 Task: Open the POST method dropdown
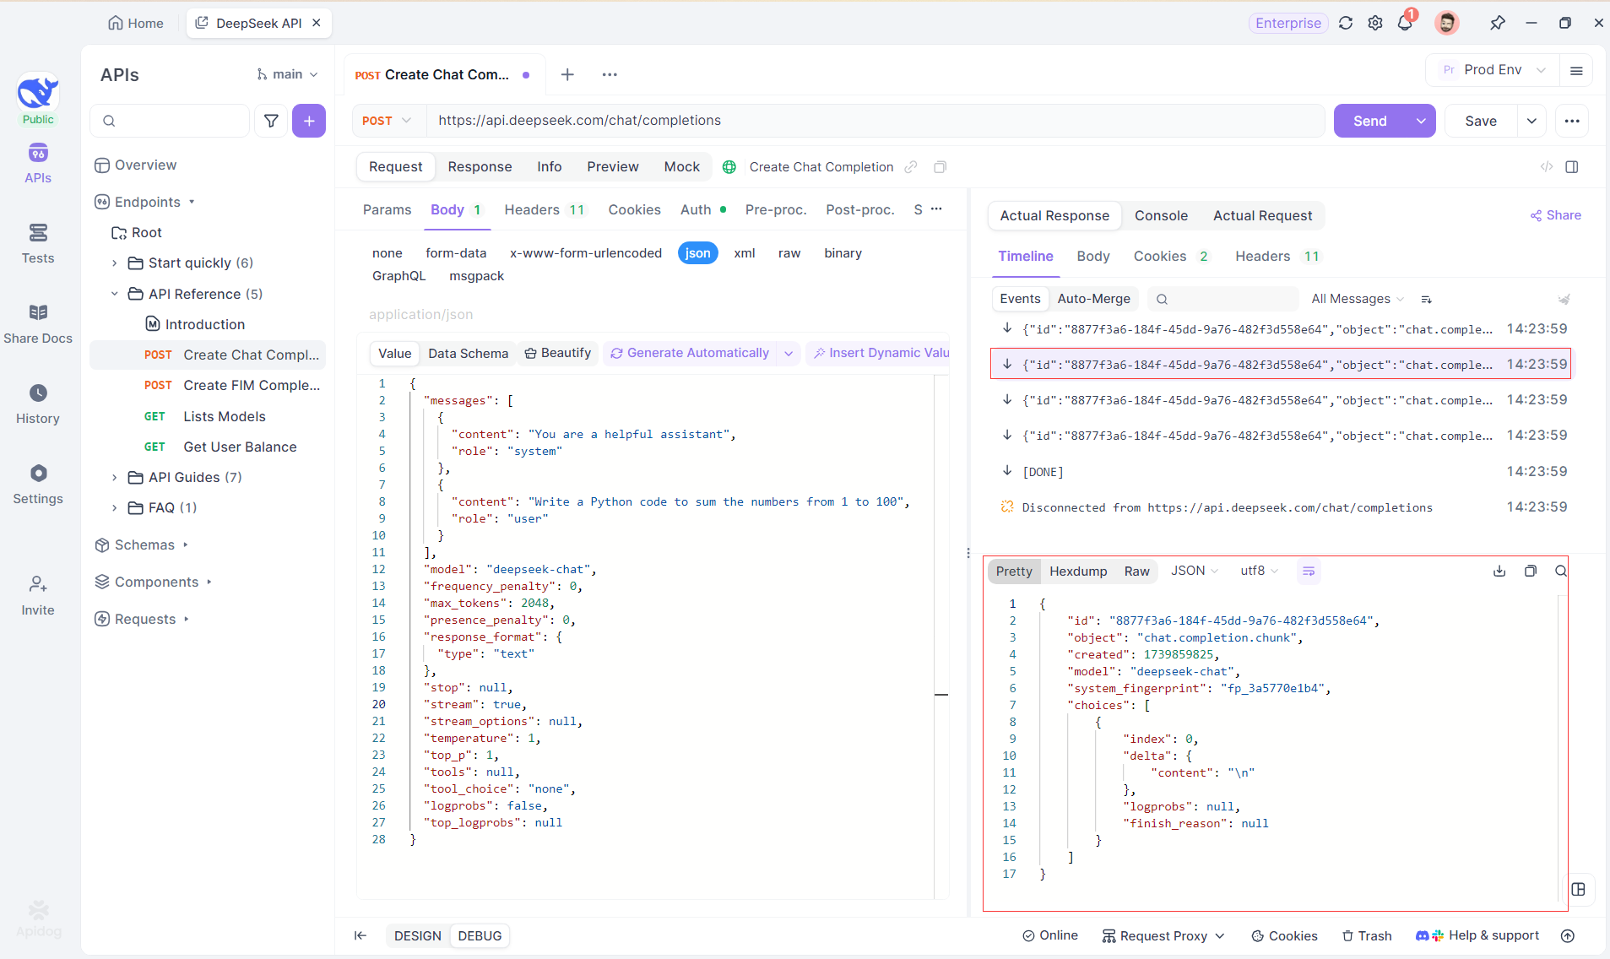tap(387, 121)
